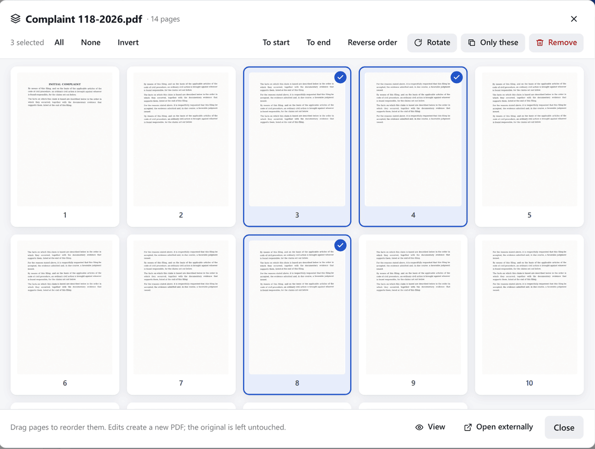Select the page 7 thumbnail
The height and width of the screenshot is (449, 595).
tap(181, 315)
